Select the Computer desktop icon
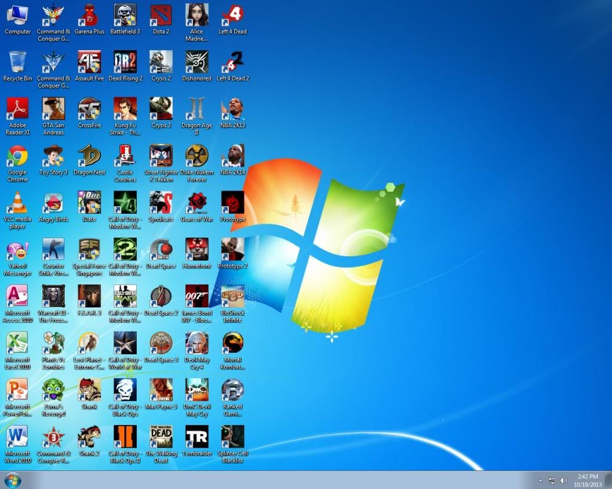Image resolution: width=612 pixels, height=489 pixels. (17, 19)
